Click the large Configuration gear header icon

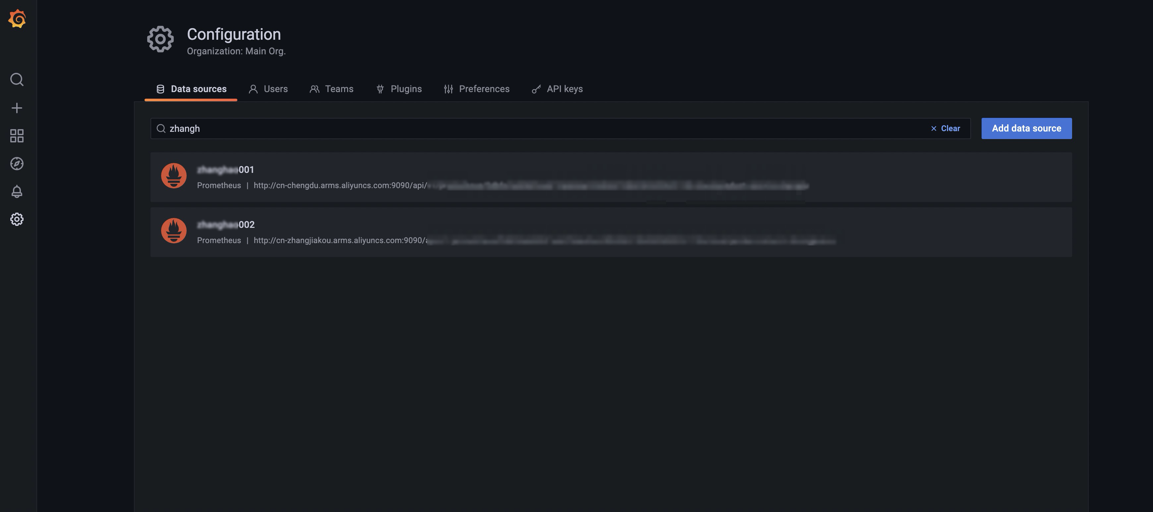click(160, 39)
